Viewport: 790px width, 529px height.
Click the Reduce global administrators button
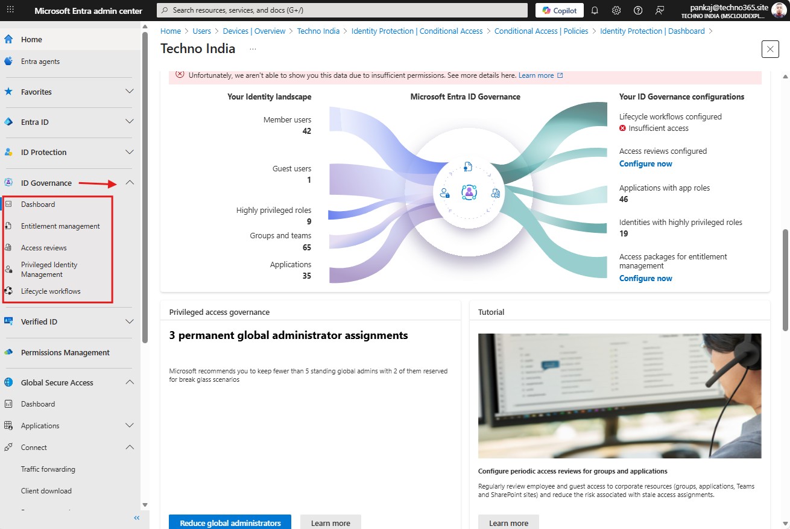tap(230, 522)
